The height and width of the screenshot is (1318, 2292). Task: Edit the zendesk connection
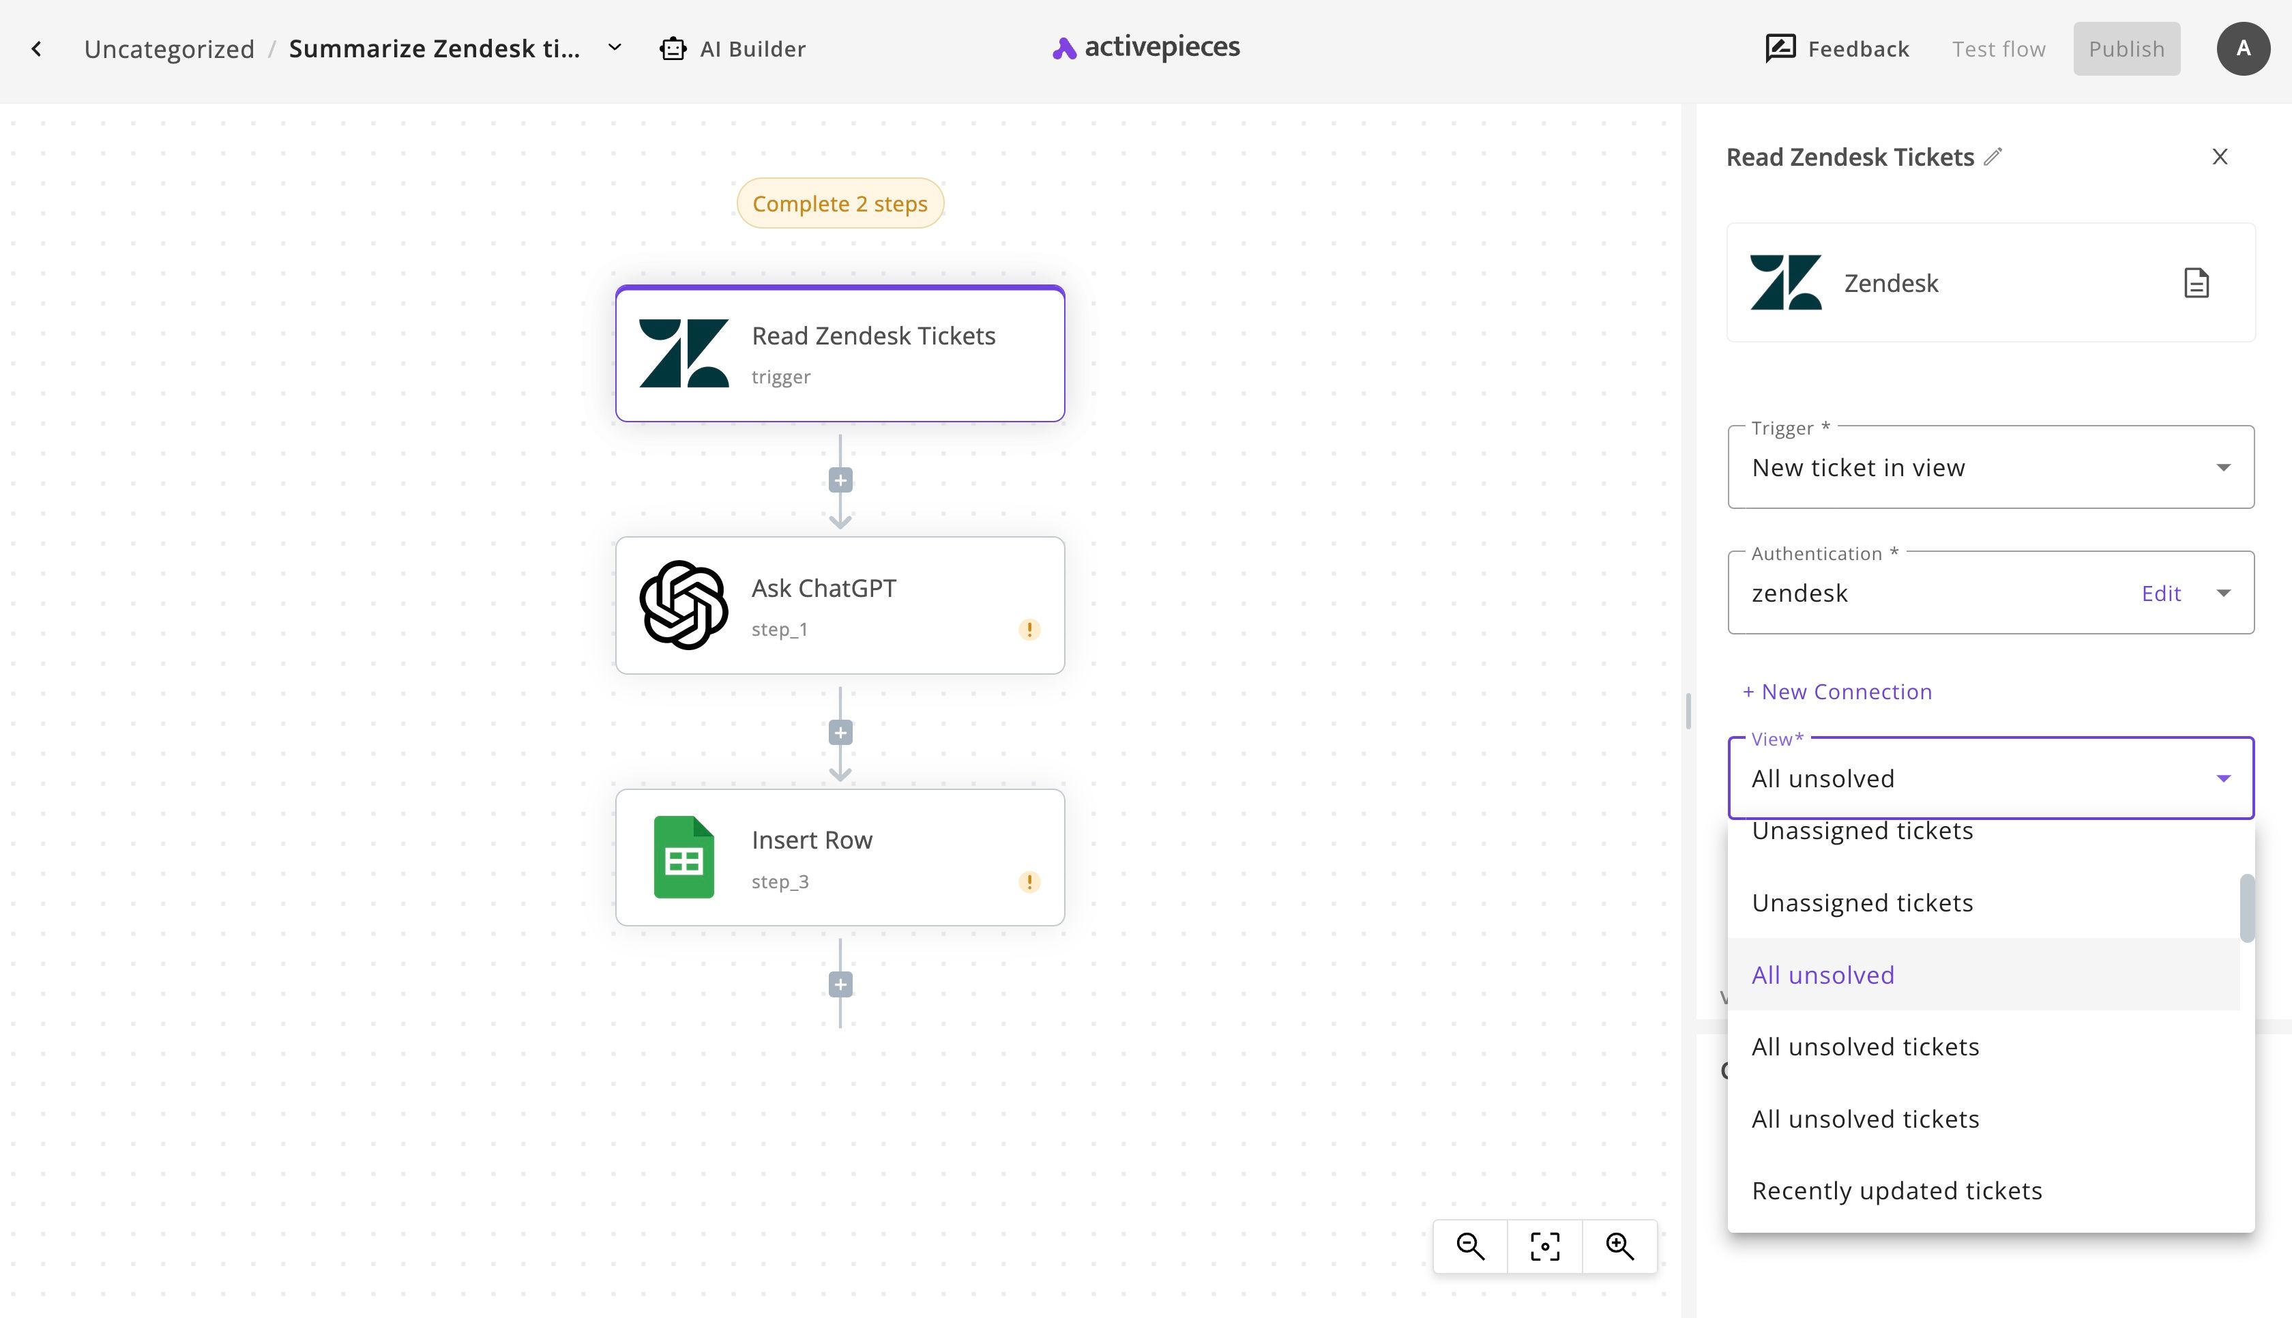tap(2161, 593)
